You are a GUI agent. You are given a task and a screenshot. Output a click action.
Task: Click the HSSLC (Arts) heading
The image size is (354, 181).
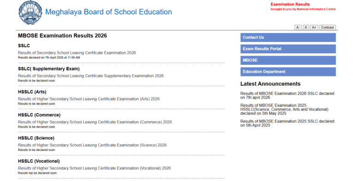[32, 92]
